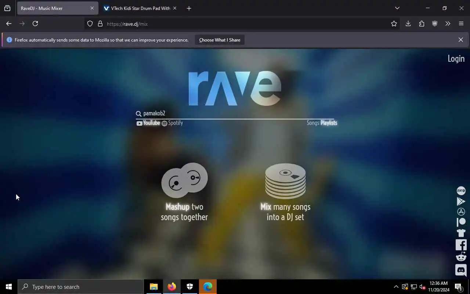Open Windows Security from taskbar

190,287
